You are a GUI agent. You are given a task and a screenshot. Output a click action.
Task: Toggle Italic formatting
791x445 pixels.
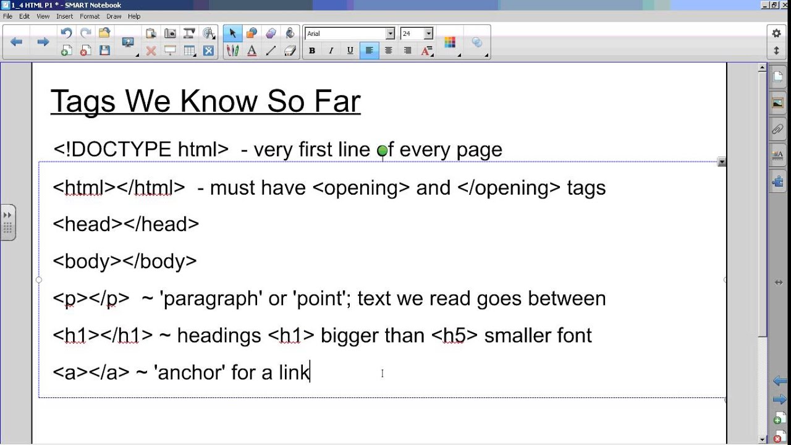[x=331, y=51]
